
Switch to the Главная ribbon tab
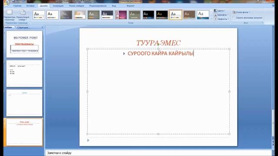coord(17,6)
